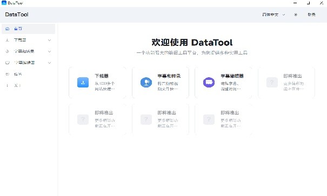Click the blue download icon on 下载器 card

pyautogui.click(x=83, y=82)
